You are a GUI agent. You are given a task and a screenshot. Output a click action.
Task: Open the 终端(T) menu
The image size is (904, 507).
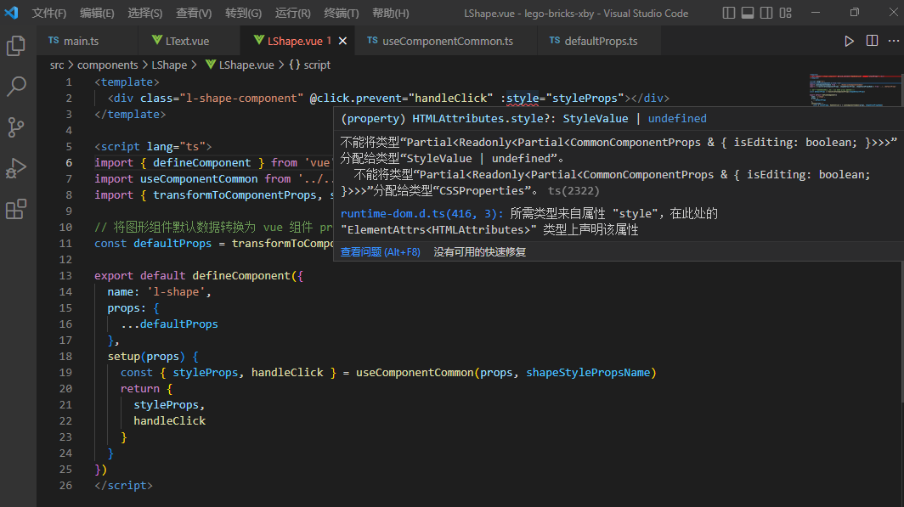pyautogui.click(x=342, y=14)
